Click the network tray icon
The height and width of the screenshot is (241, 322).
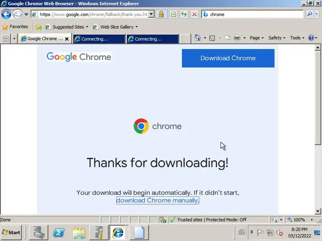pos(270,233)
